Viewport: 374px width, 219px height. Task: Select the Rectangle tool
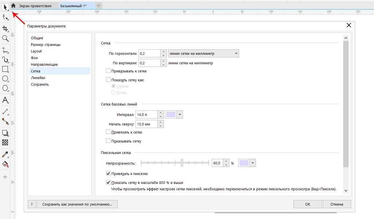[5, 69]
